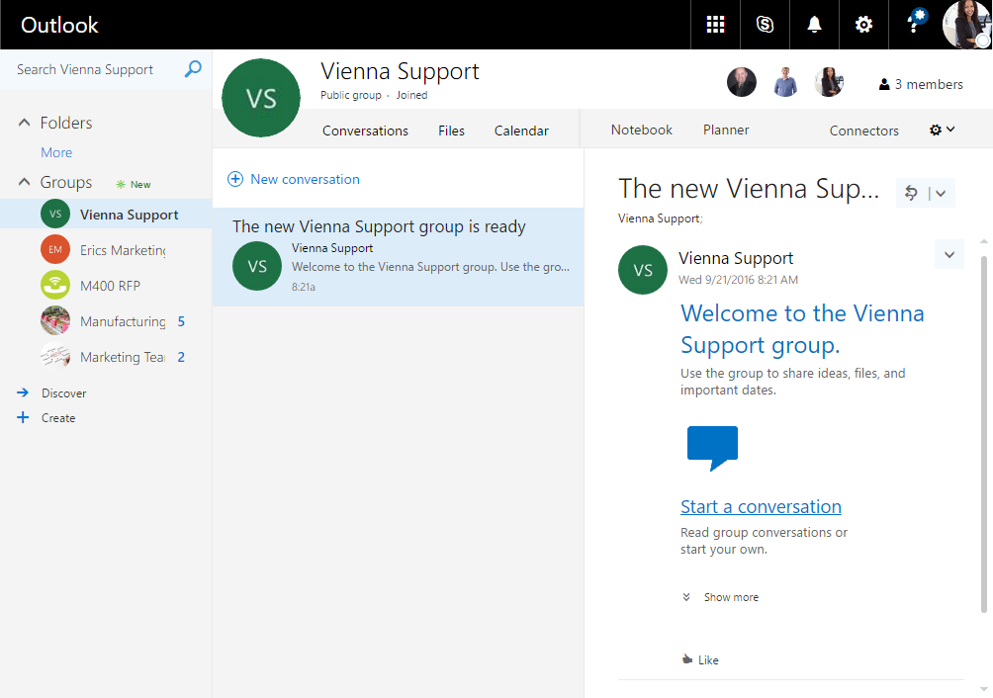Open the group settings gear dropdown
993x698 pixels.
tap(942, 130)
